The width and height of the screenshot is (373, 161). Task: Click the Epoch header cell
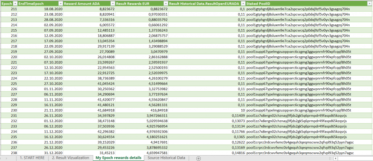click(9, 4)
